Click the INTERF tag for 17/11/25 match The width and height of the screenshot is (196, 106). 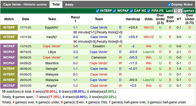[9, 28]
